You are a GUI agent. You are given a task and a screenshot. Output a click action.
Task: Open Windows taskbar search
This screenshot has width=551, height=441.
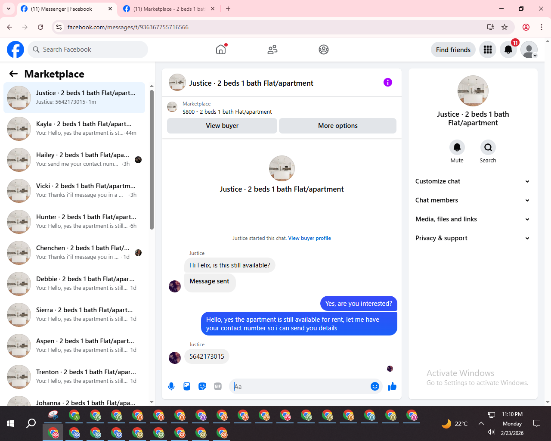point(31,423)
